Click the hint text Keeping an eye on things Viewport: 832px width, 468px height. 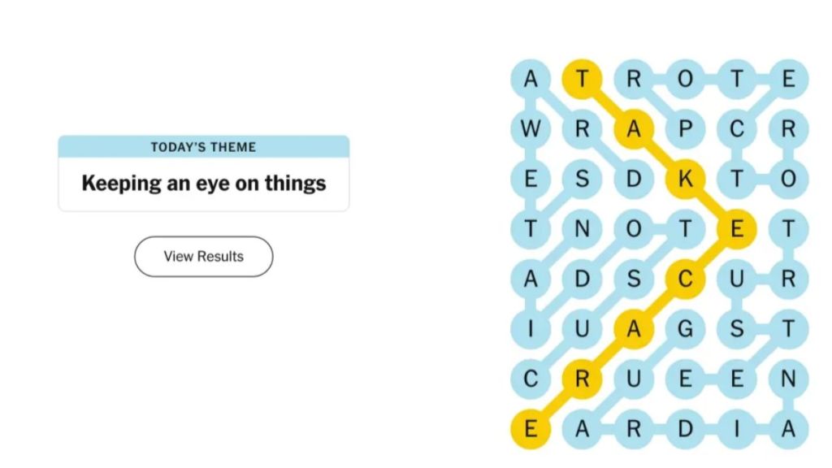tap(203, 183)
